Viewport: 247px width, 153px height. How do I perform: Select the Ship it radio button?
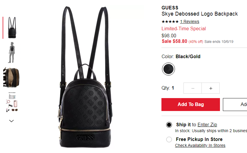pos(169,125)
